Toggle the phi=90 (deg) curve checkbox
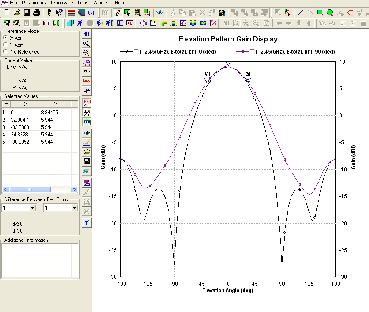The width and height of the screenshot is (369, 312). (x=252, y=52)
